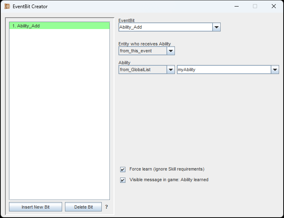The width and height of the screenshot is (284, 218).
Task: Open help with the question mark icon
Action: (107, 207)
